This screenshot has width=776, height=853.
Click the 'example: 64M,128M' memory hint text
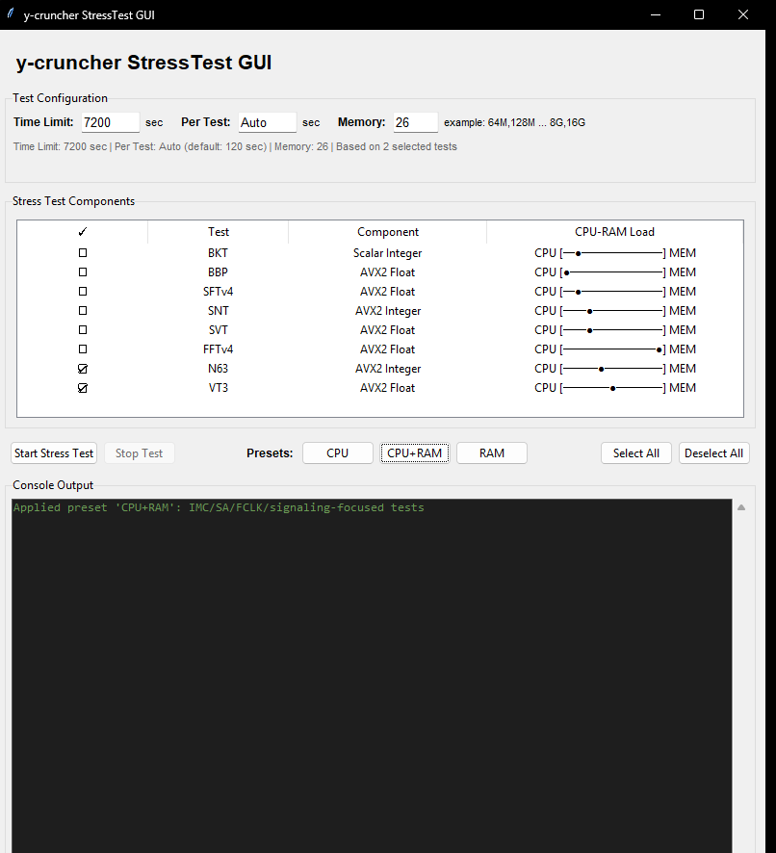(x=514, y=122)
